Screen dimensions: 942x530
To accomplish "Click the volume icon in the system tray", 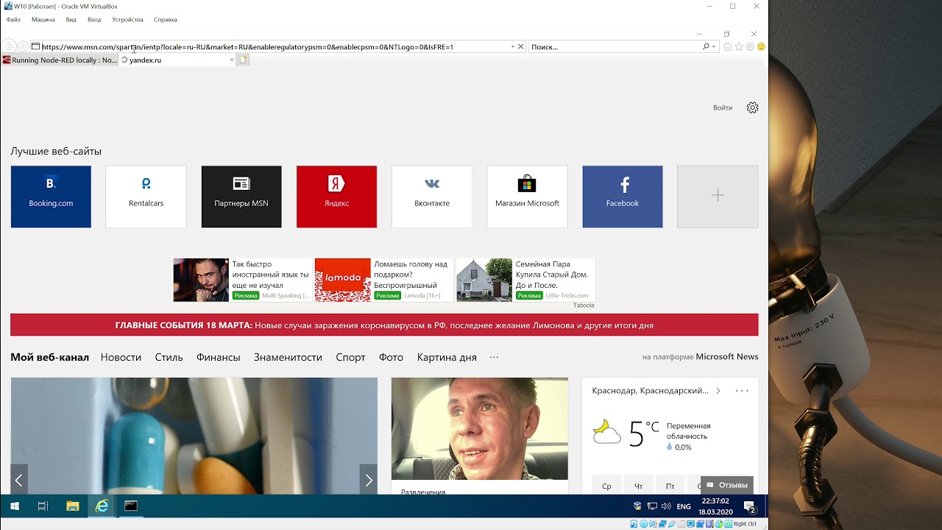I will [666, 506].
